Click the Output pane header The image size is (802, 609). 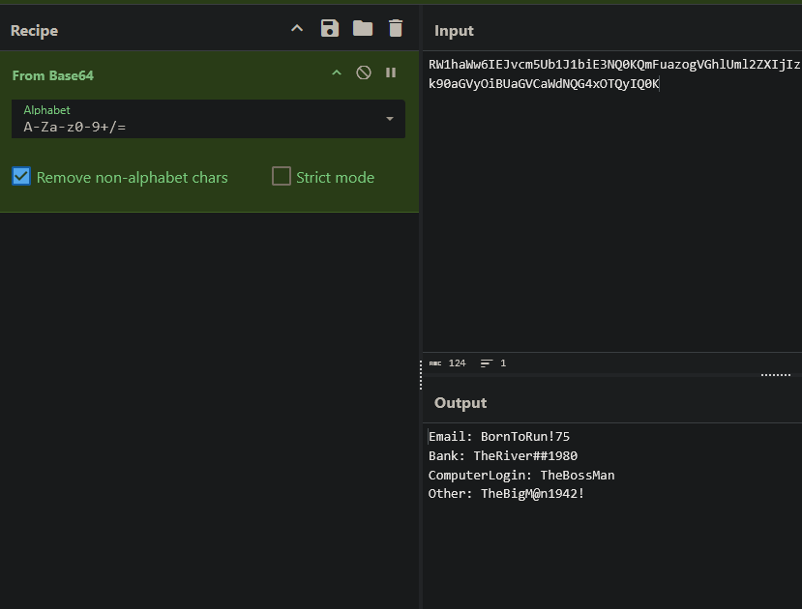(460, 402)
